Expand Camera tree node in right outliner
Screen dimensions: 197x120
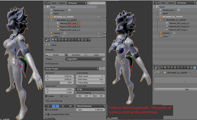point(157,33)
